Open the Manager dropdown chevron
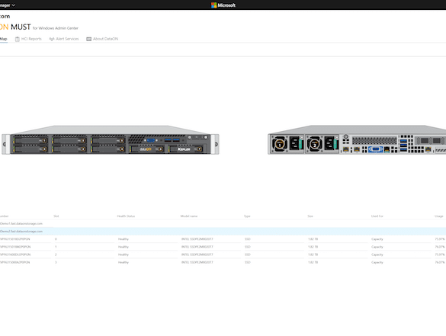 click(14, 5)
